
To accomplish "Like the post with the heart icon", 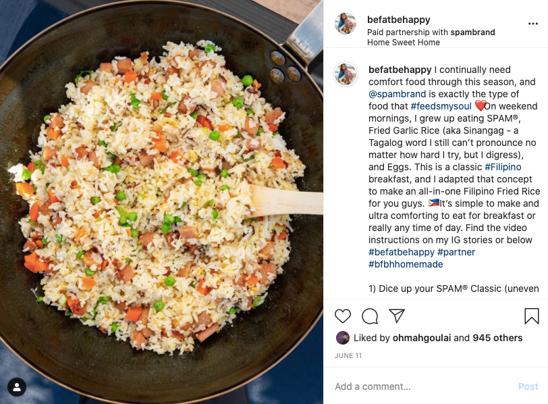I will [x=343, y=316].
